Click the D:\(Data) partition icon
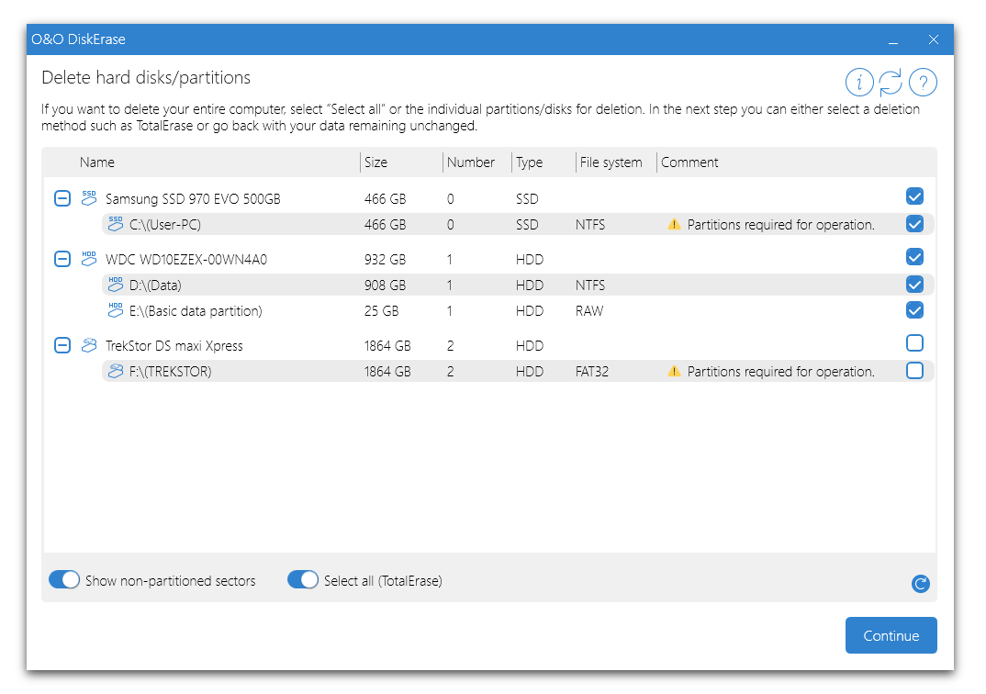 click(115, 285)
